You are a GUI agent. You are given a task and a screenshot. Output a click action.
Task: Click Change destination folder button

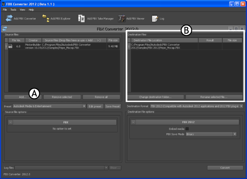[155, 97]
